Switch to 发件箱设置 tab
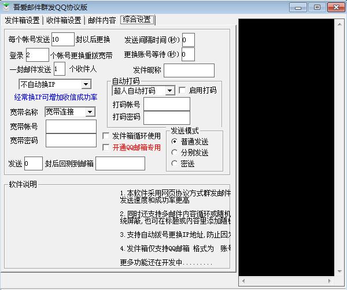This screenshot has width=347, height=290. (22, 20)
